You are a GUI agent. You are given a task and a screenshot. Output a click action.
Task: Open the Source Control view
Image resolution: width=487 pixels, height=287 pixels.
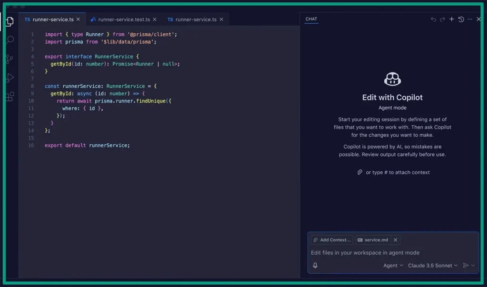(10, 58)
